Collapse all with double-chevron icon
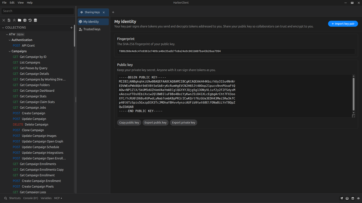This screenshot has height=203, width=362. point(14,20)
